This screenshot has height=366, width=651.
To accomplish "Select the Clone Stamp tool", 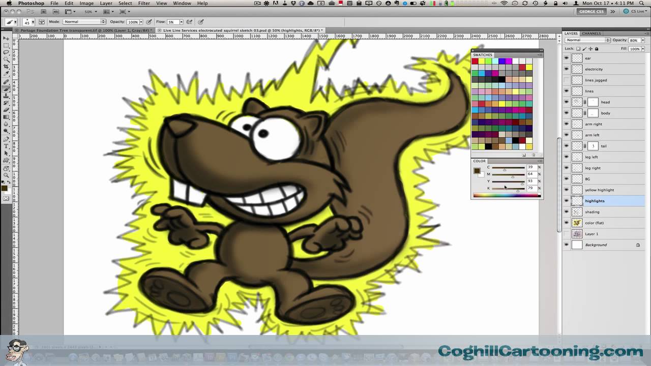I will 6,96.
